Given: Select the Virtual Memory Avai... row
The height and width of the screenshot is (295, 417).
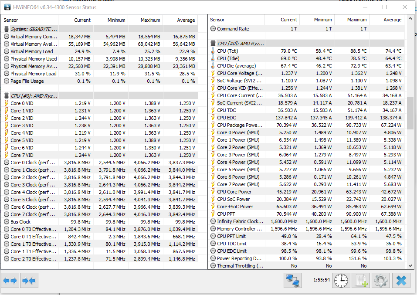Looking at the screenshot, I should (x=100, y=44).
